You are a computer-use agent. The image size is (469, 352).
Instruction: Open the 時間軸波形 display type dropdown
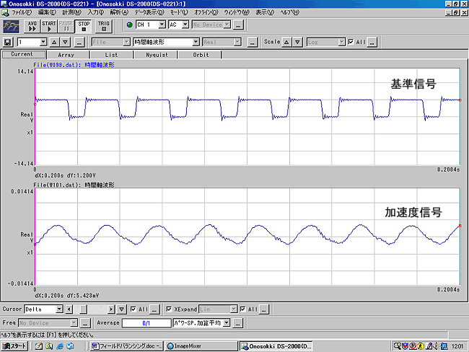(x=196, y=42)
